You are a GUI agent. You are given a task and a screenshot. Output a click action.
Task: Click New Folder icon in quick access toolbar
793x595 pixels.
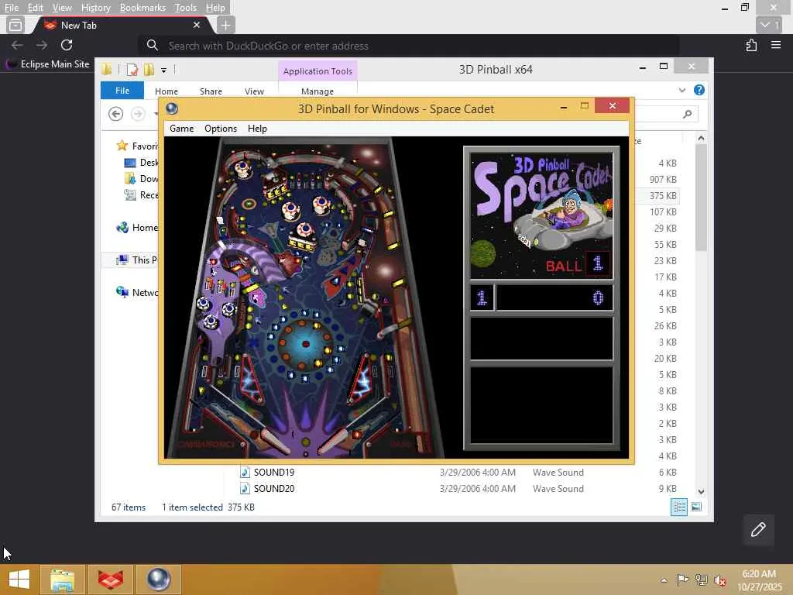coord(149,70)
